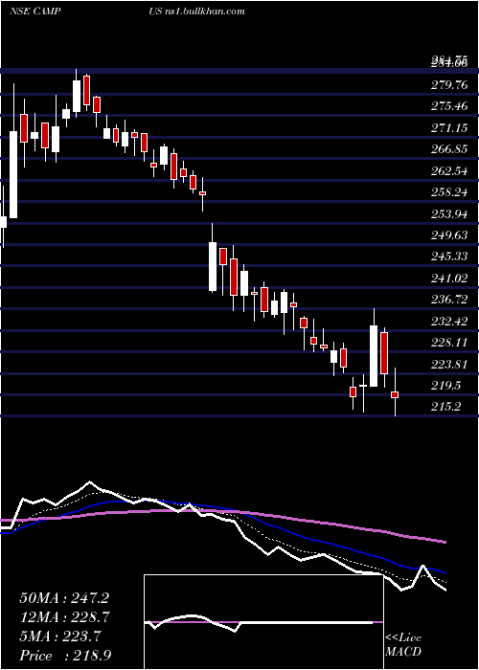
Task: Click the 215.2 price level label
Action: point(447,407)
